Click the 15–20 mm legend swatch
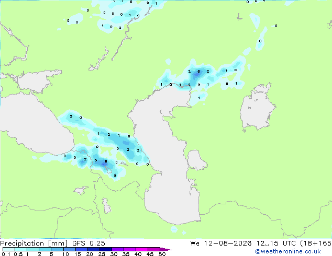332x256 pixels. click(x=82, y=249)
